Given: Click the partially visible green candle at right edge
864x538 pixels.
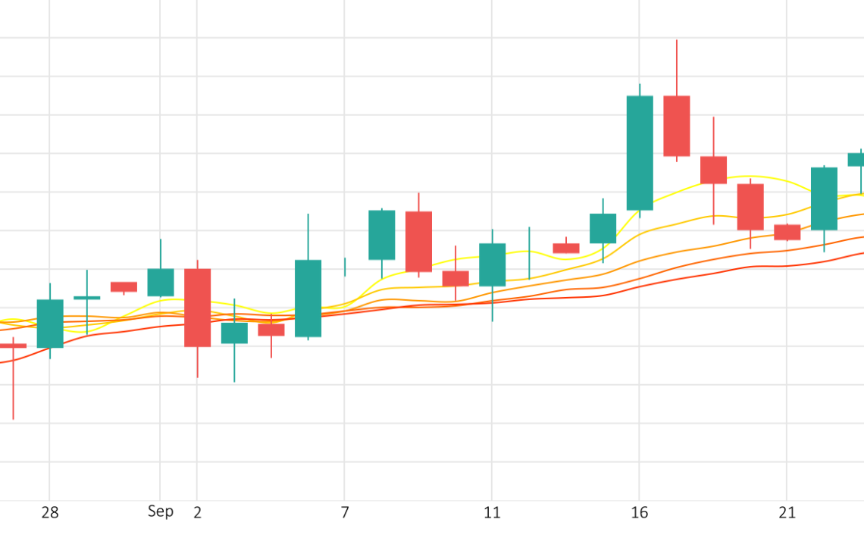Looking at the screenshot, I should 856,159.
